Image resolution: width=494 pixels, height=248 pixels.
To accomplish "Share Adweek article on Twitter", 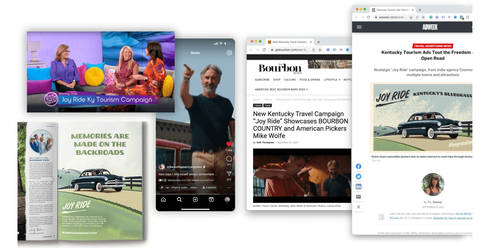I will pyautogui.click(x=358, y=176).
